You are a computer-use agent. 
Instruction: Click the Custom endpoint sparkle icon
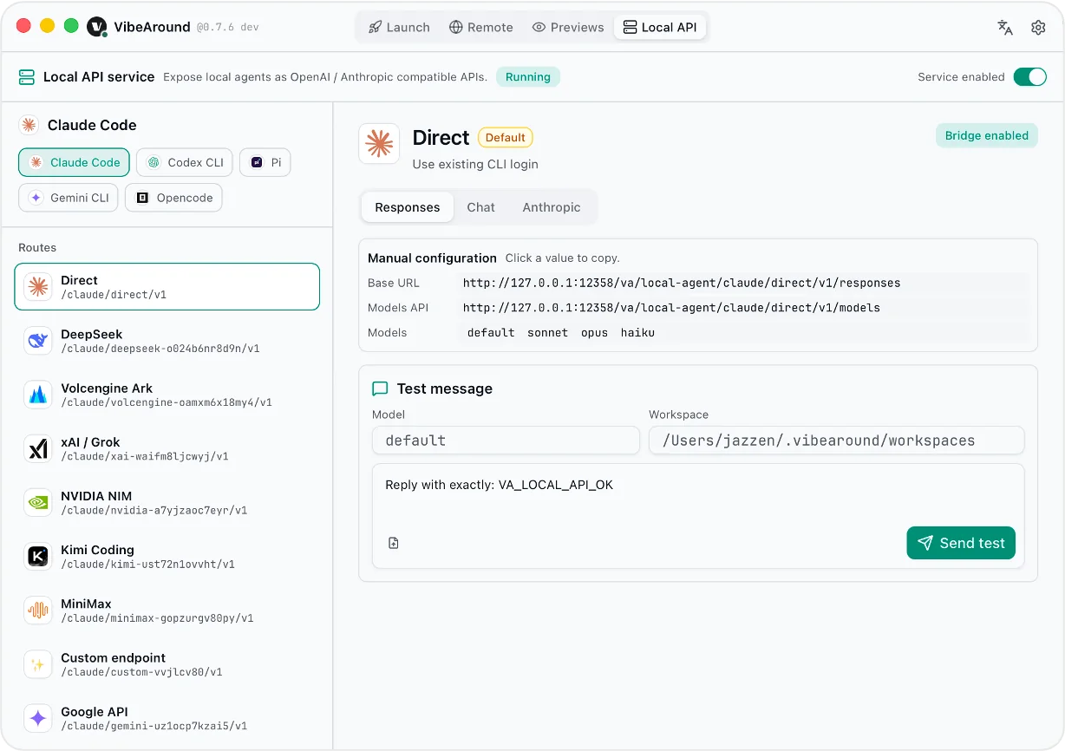pos(38,664)
